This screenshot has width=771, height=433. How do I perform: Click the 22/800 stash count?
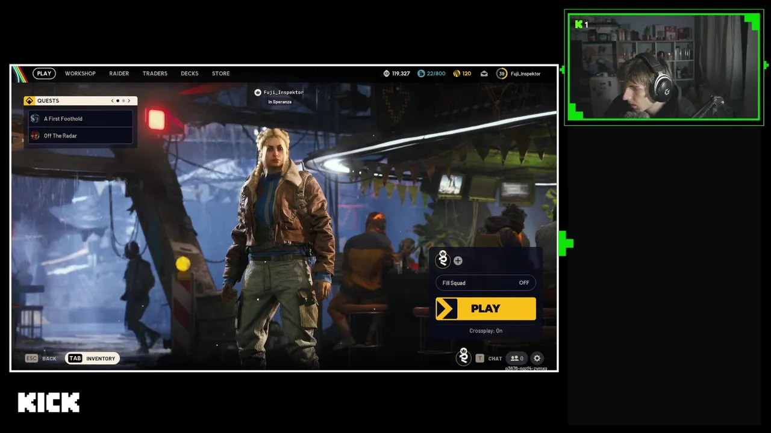(435, 73)
